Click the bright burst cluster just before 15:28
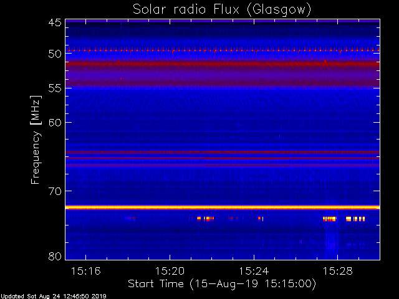 [330, 219]
